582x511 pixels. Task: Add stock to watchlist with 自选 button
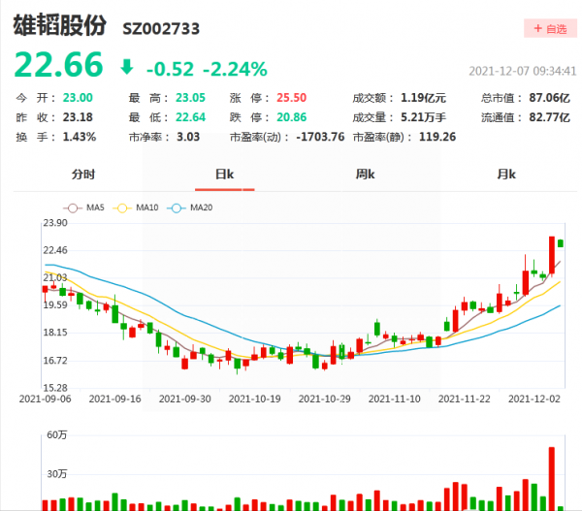550,28
